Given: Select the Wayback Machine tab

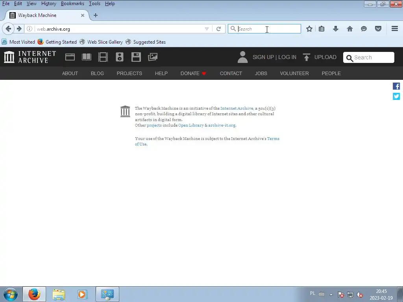Looking at the screenshot, I should coord(46,15).
